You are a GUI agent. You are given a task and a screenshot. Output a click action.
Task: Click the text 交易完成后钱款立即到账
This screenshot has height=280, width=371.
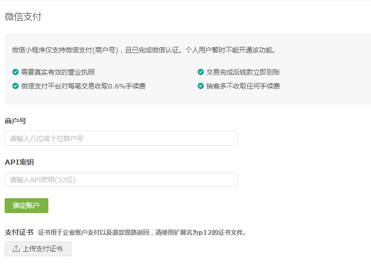(243, 72)
